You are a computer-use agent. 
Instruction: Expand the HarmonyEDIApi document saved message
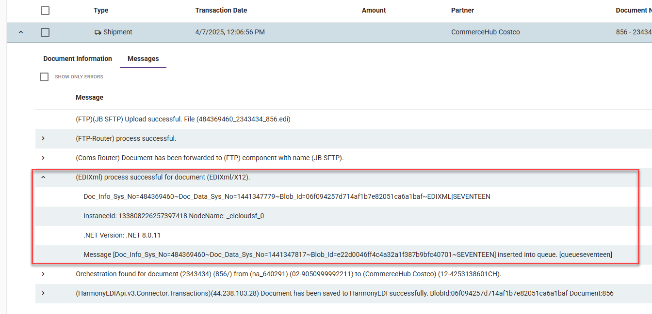[x=43, y=293]
